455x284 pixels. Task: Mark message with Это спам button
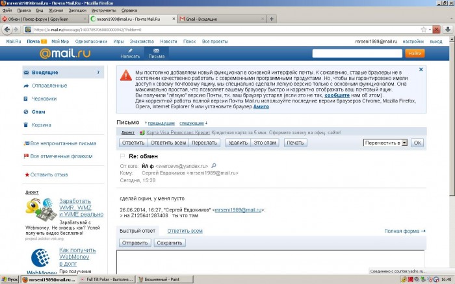tap(265, 143)
